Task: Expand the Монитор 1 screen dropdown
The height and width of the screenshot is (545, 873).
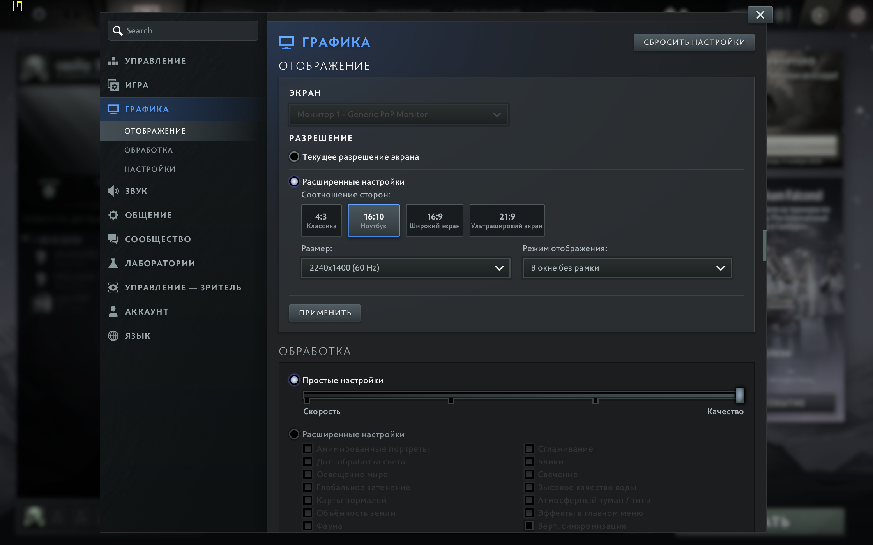Action: click(x=398, y=114)
